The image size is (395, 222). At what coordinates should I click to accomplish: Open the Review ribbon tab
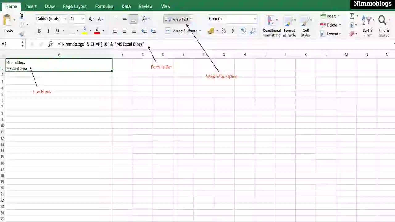145,6
